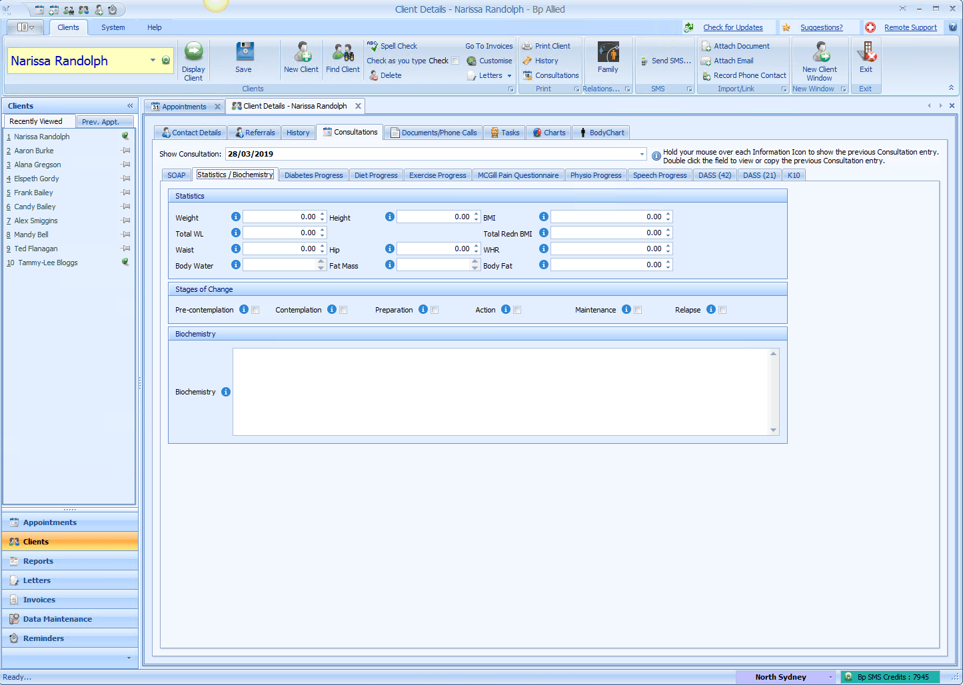The width and height of the screenshot is (963, 685).
Task: Tick the Preparation checkbox
Action: (435, 310)
